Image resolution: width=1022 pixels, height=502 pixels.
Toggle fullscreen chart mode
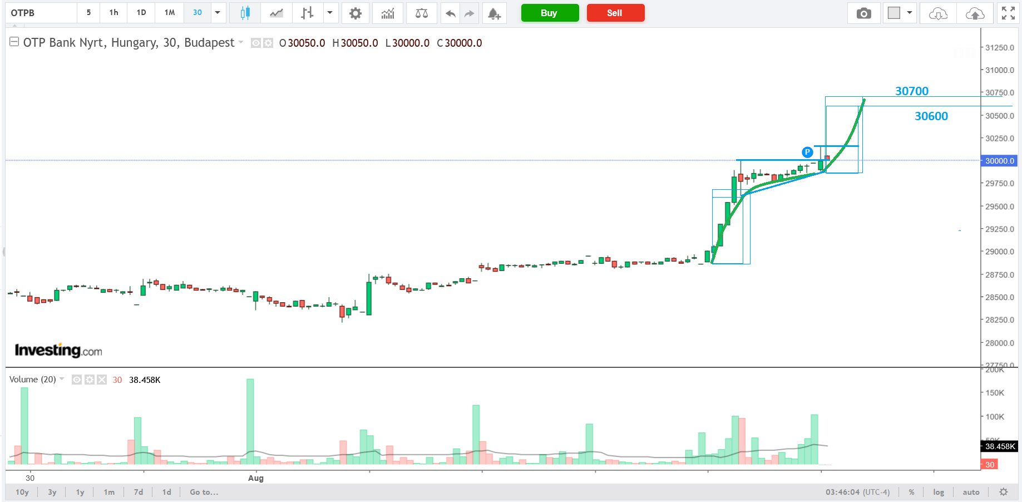pos(1008,13)
